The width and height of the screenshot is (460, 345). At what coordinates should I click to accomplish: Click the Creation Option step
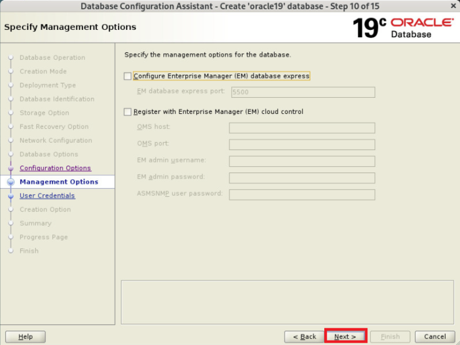45,209
